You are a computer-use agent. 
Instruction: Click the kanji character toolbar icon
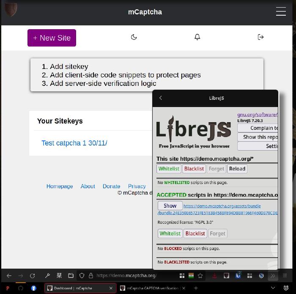point(59,276)
